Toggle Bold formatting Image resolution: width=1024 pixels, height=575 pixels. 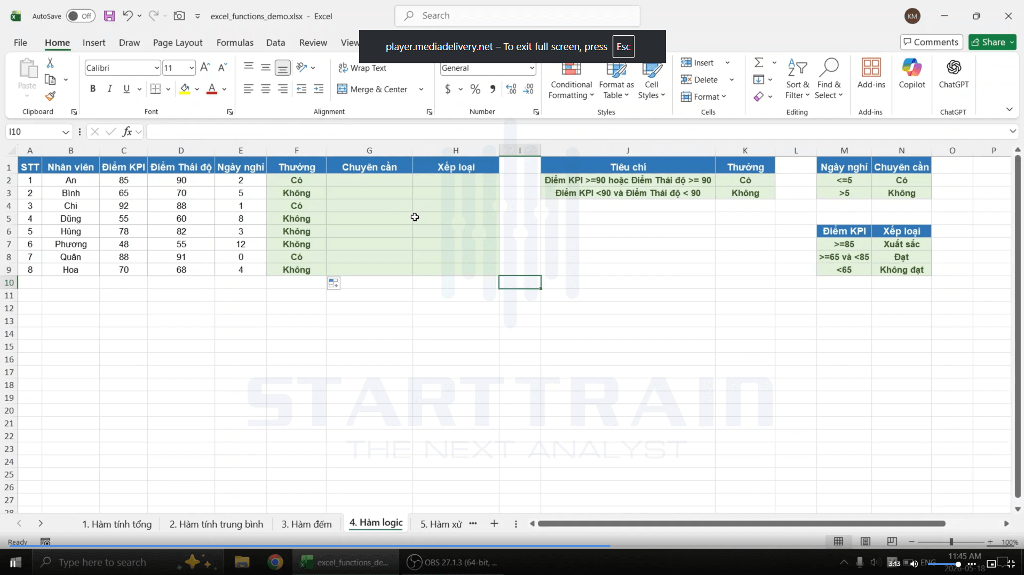pyautogui.click(x=93, y=89)
